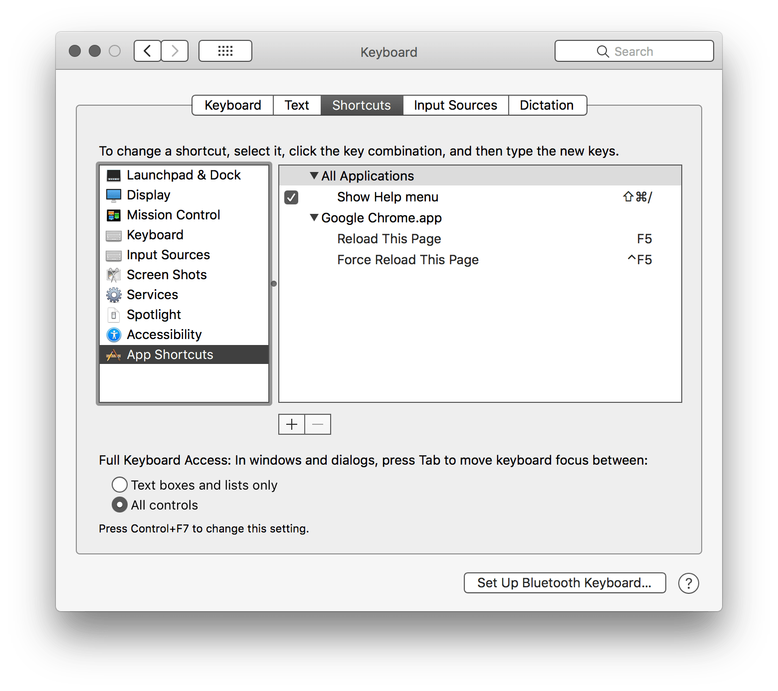This screenshot has width=778, height=691.
Task: Select the Services gear icon
Action: [114, 295]
